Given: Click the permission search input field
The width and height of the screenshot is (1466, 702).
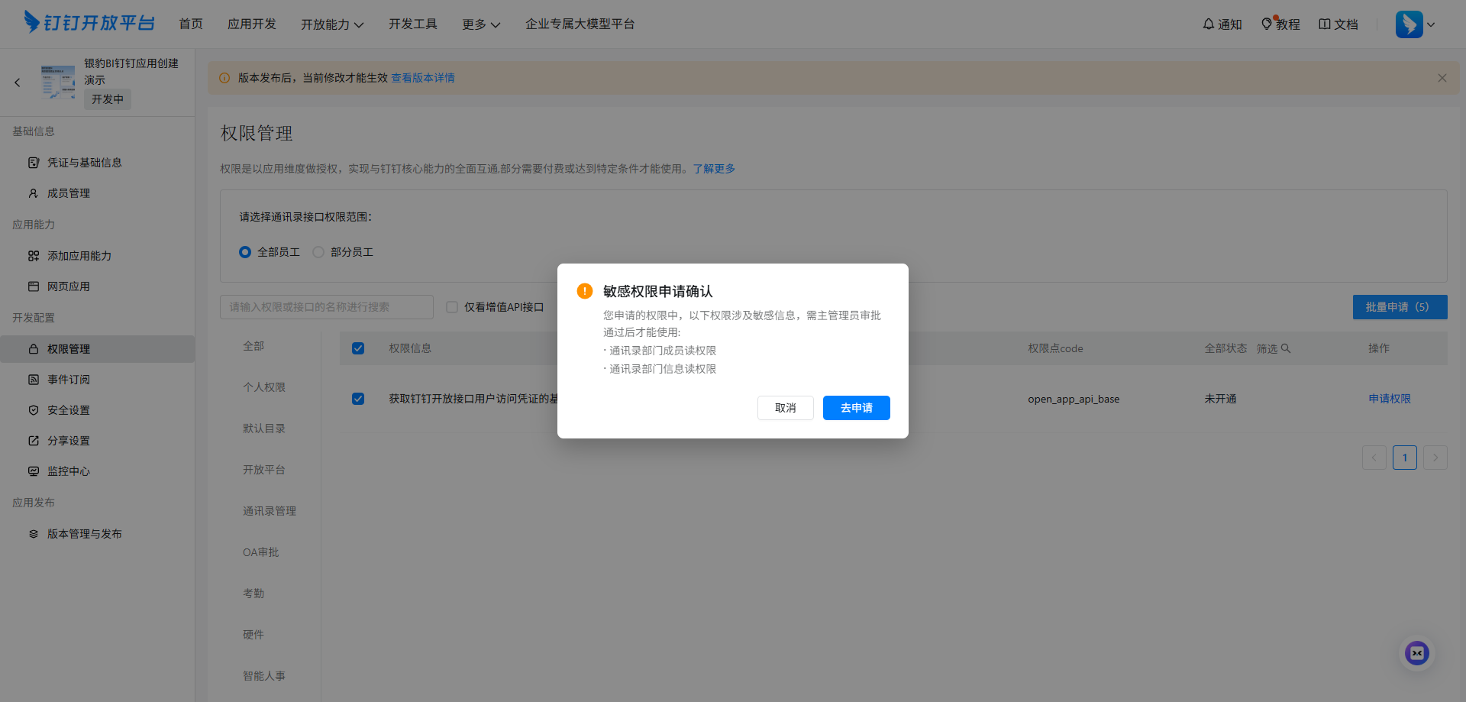Looking at the screenshot, I should point(326,306).
